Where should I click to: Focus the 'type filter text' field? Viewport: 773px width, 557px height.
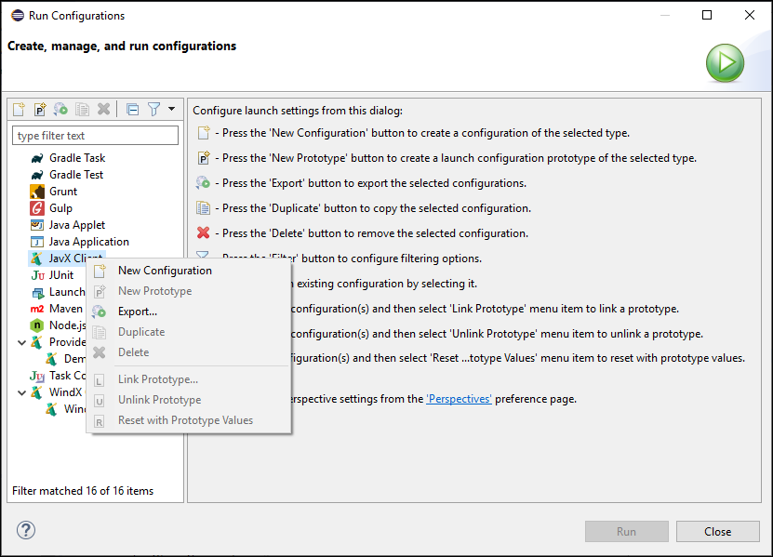coord(95,136)
